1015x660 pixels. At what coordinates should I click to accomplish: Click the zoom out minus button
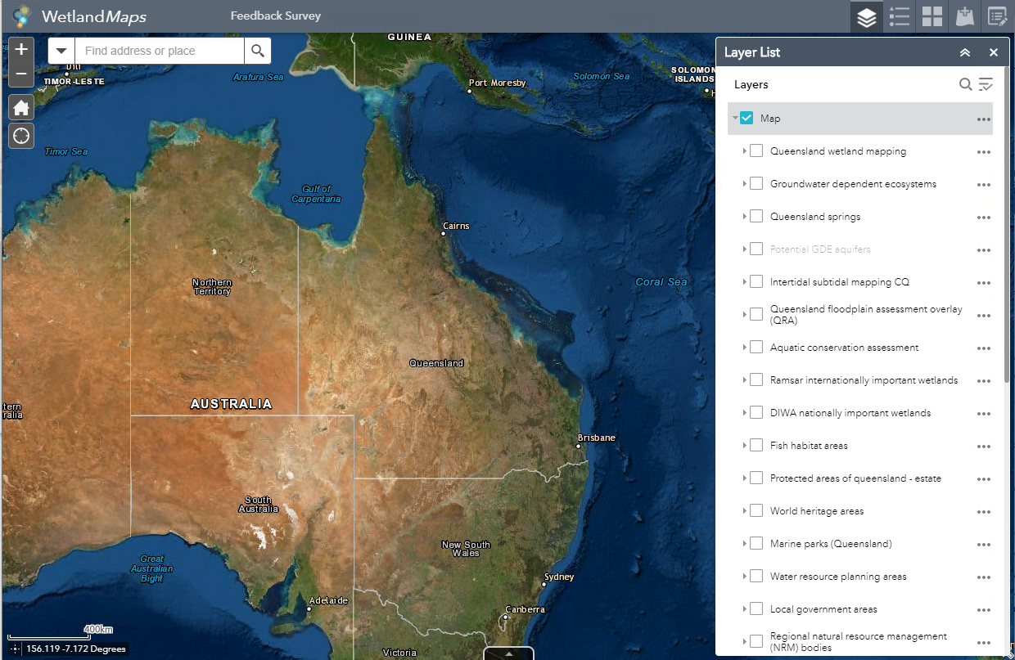tap(21, 74)
